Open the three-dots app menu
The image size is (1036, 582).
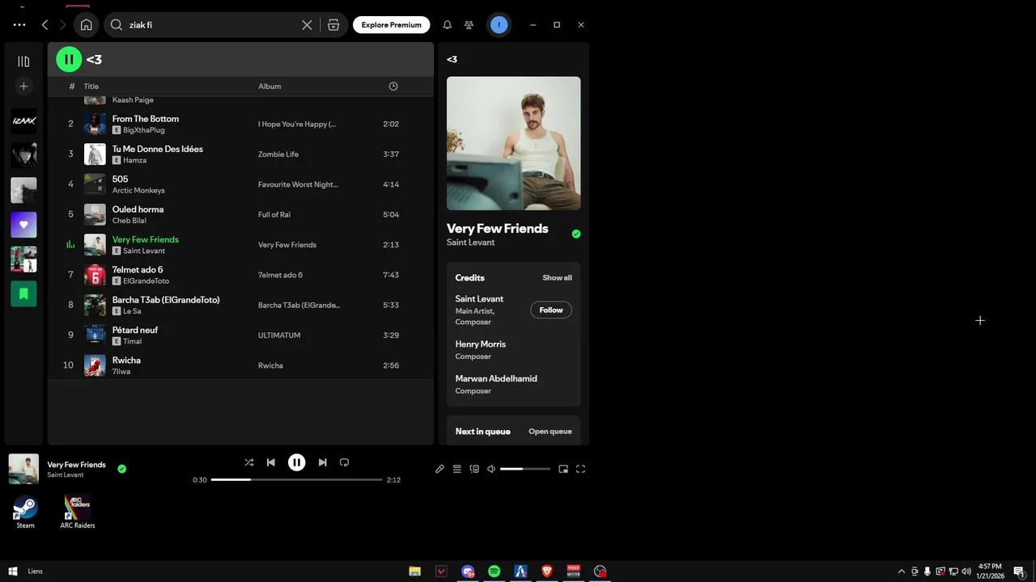click(x=19, y=25)
